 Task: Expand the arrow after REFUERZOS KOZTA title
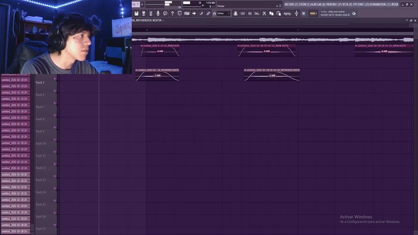(x=163, y=20)
